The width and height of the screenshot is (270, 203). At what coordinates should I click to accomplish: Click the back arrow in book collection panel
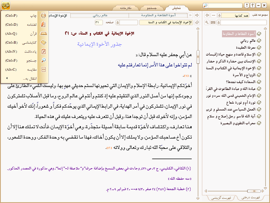(207, 15)
